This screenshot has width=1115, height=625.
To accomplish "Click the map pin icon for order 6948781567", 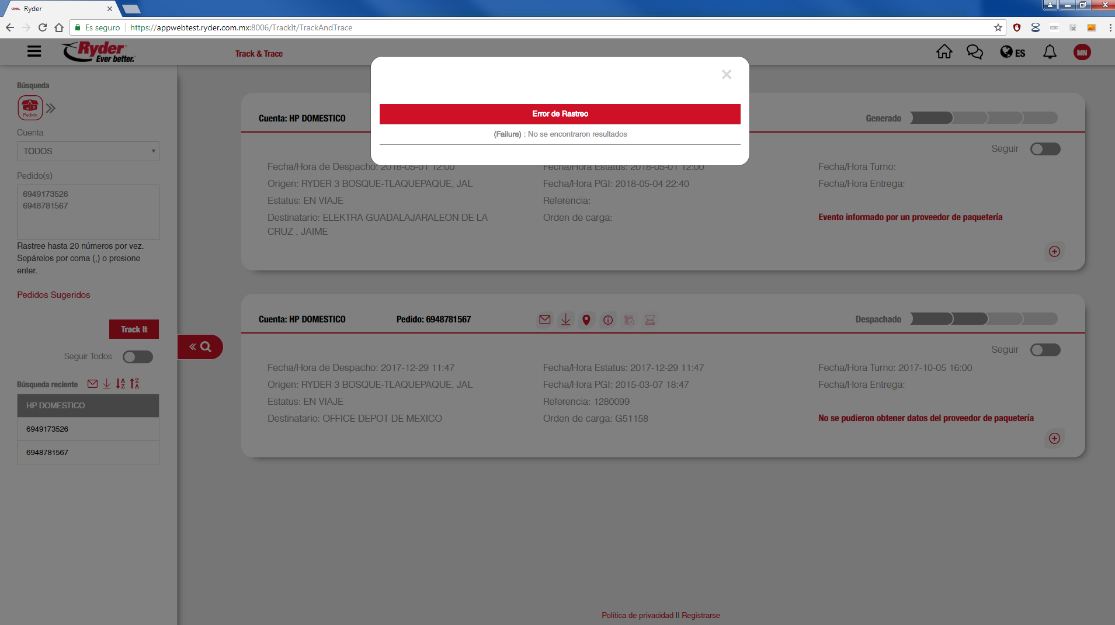I will [x=586, y=320].
